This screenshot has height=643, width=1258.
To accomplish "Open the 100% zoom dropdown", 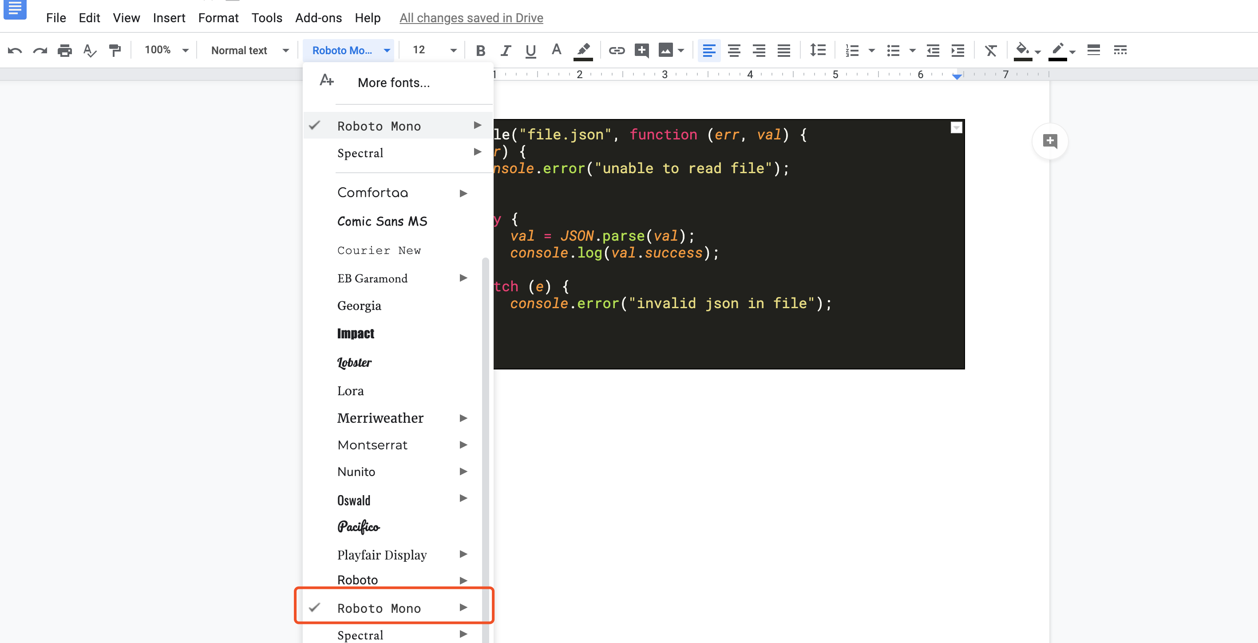I will (166, 50).
